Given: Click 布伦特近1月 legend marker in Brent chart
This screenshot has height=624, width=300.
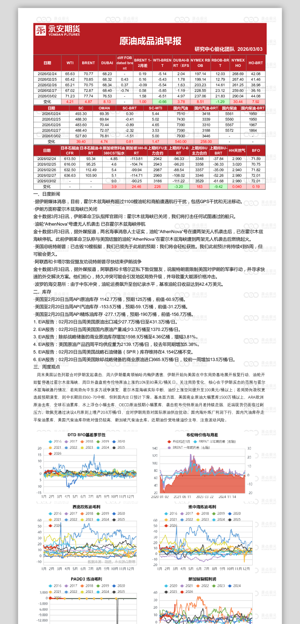Looking at the screenshot, I should pyautogui.click(x=169, y=442).
